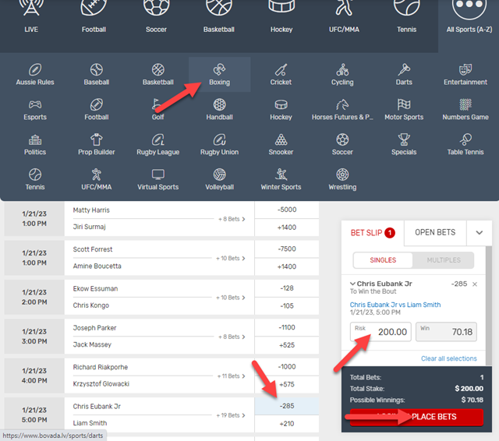
Task: Open the Politics category icon
Action: tap(35, 140)
